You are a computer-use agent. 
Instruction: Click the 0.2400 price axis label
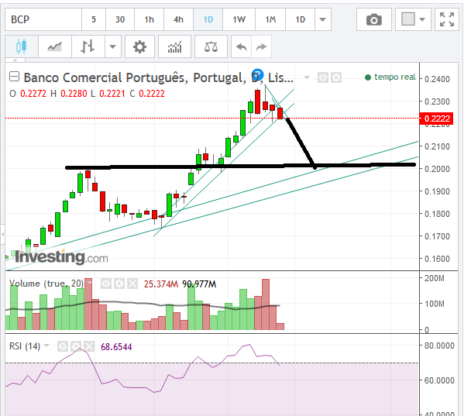click(437, 79)
